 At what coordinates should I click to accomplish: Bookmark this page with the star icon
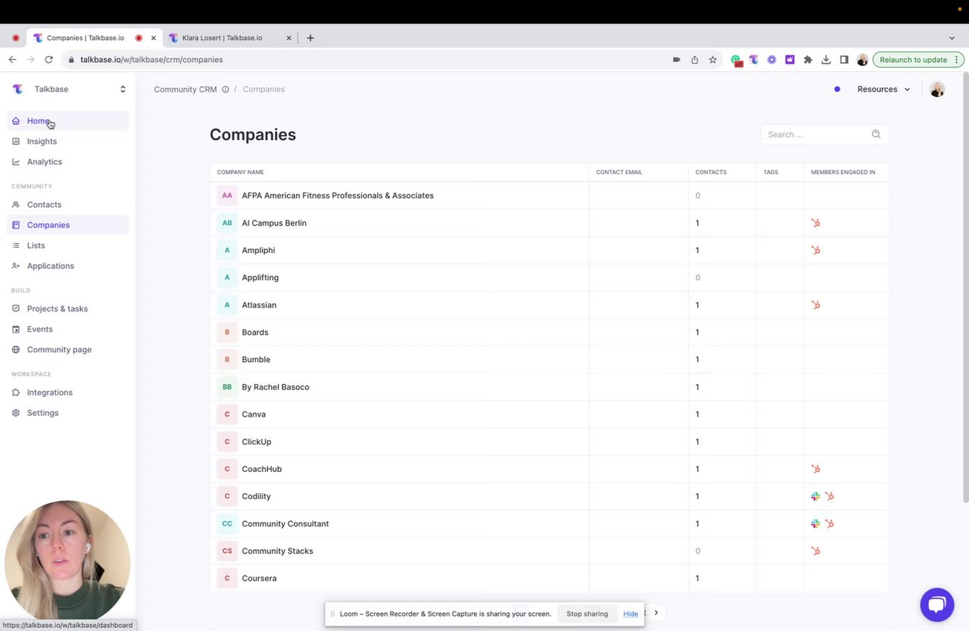tap(712, 60)
